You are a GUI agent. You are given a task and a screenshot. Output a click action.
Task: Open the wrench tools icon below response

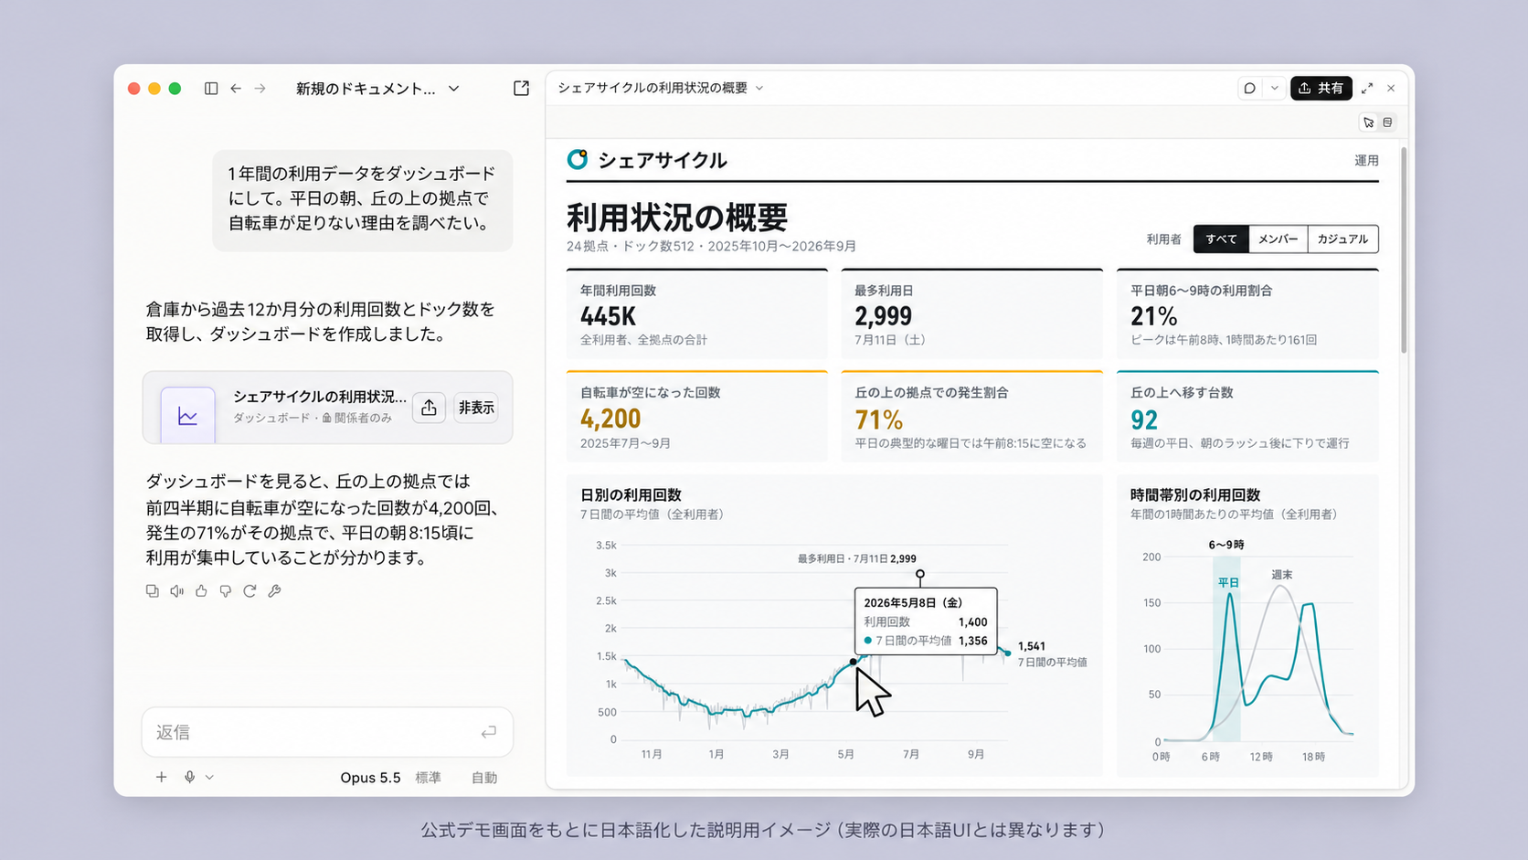pos(274,591)
